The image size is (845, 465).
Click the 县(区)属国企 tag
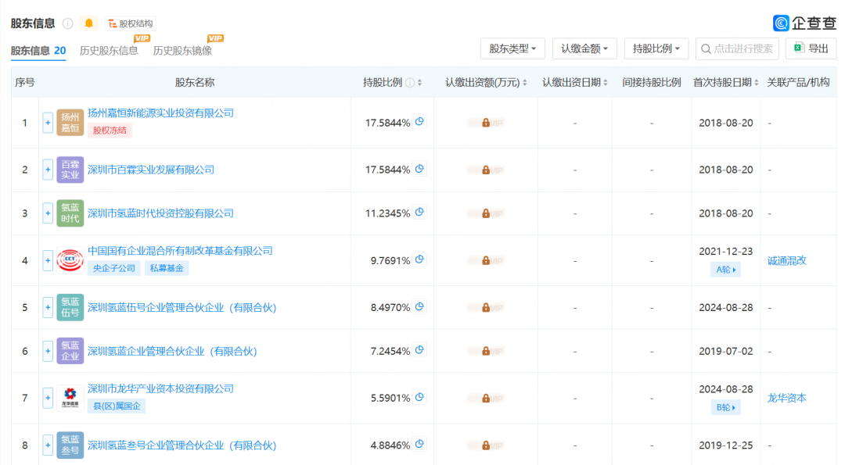(117, 406)
